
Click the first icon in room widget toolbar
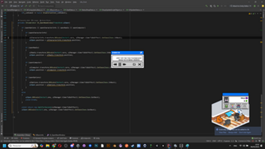click(x=226, y=106)
